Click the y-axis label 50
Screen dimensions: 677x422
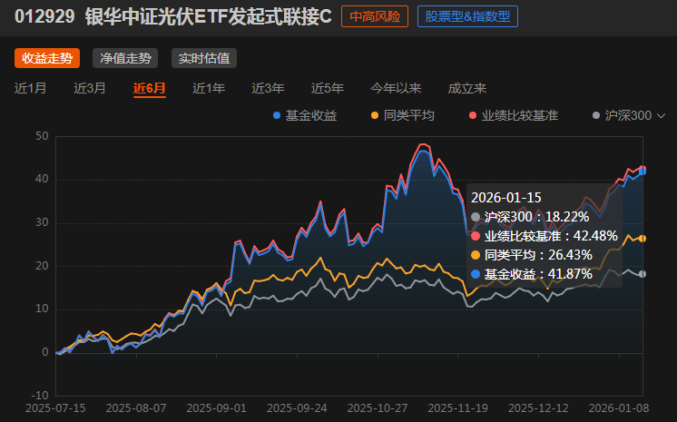(42, 136)
